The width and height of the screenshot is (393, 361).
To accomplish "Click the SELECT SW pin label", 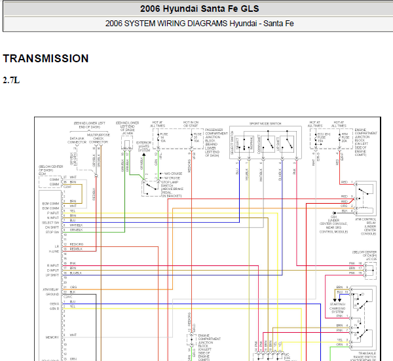I will click(x=50, y=223).
